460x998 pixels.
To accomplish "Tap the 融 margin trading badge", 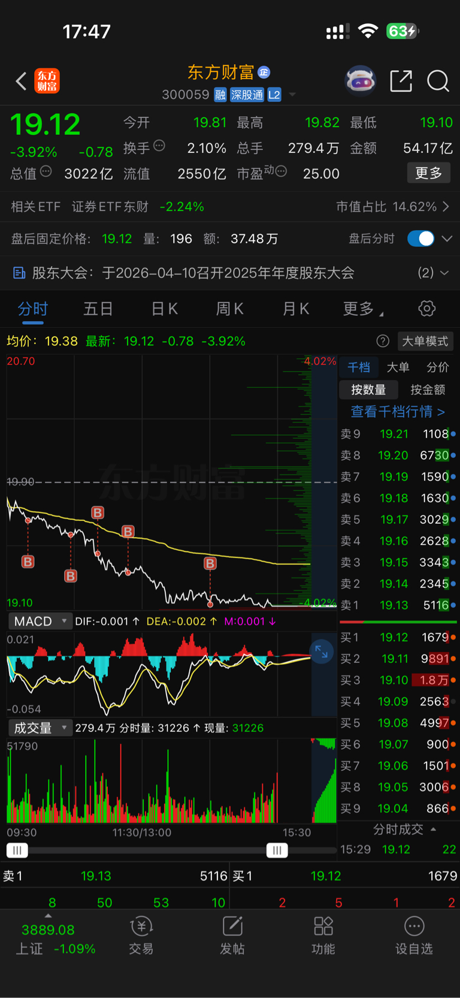I will [220, 95].
